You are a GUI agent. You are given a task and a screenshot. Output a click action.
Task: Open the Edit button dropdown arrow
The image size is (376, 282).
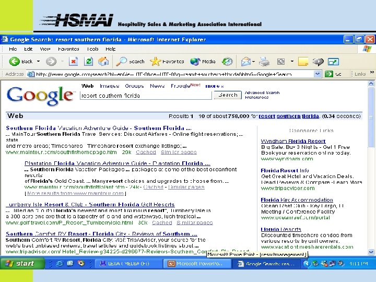292,62
